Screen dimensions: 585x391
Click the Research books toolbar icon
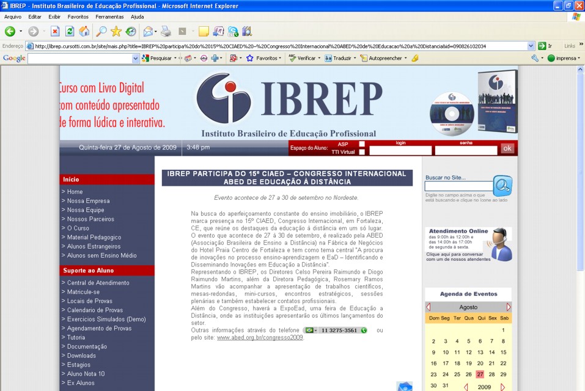click(247, 32)
